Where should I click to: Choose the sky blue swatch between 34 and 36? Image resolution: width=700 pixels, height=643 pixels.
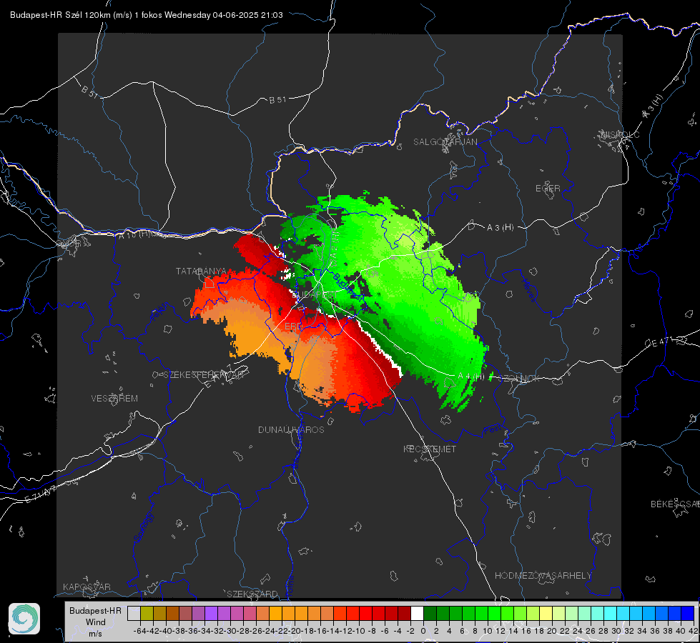point(649,613)
